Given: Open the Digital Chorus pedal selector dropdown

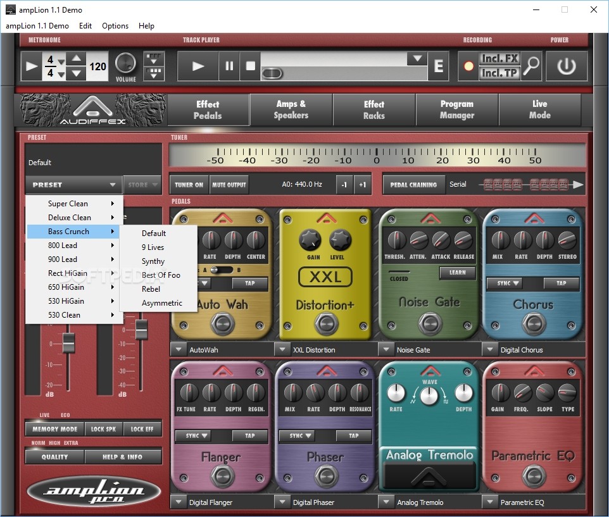Looking at the screenshot, I should [x=490, y=349].
